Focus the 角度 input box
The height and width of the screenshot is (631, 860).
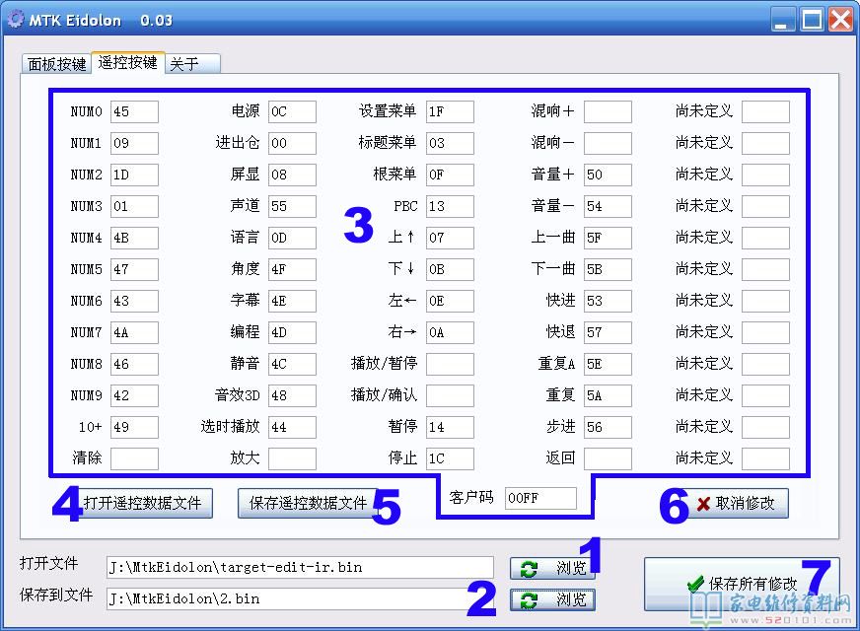click(292, 270)
